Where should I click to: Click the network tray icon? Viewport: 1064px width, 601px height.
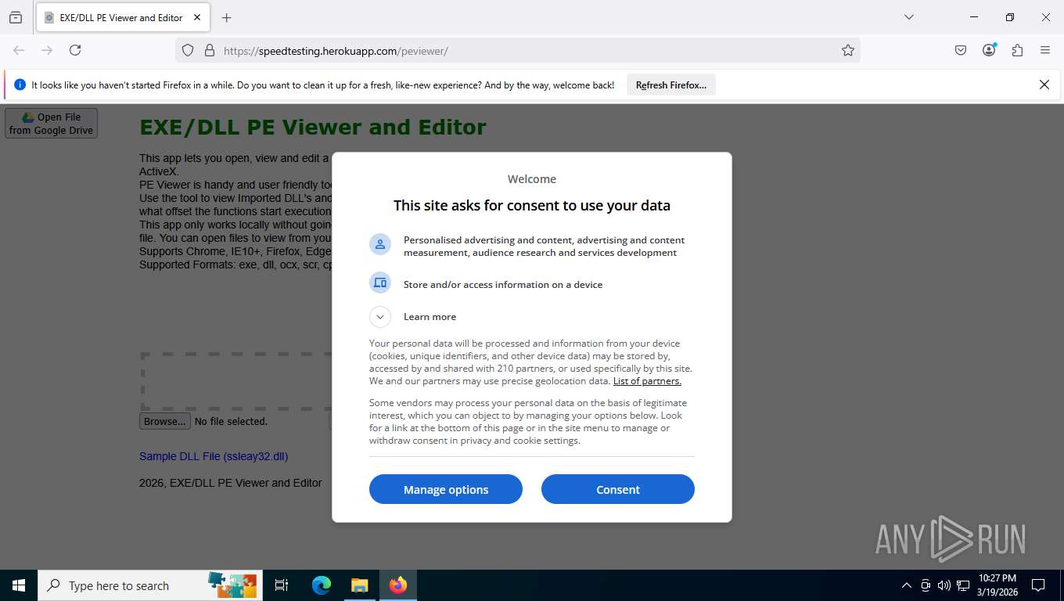click(963, 585)
